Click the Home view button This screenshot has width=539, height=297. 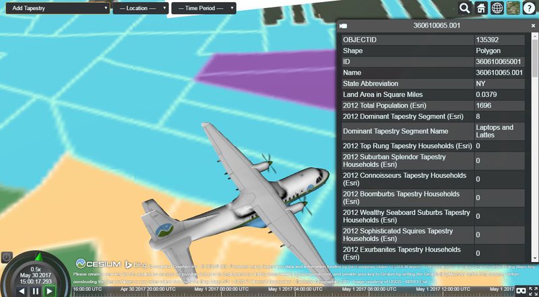pyautogui.click(x=481, y=8)
